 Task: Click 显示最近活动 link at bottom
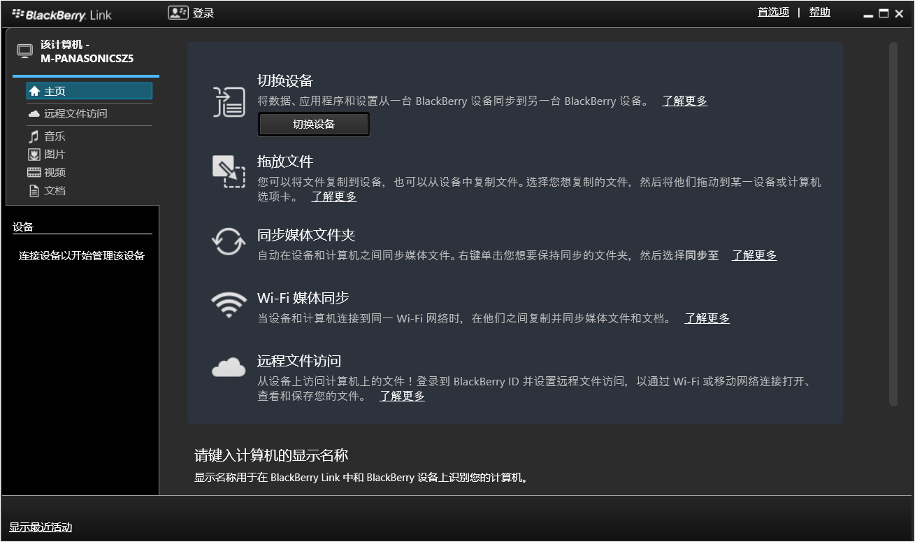point(41,527)
